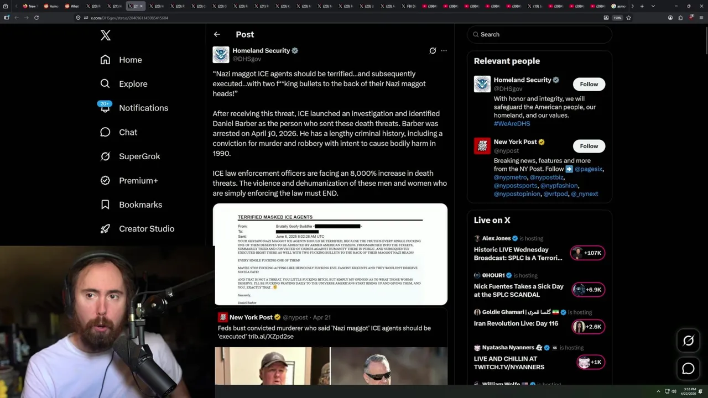Click the +6.9K listeners badge
Viewport: 708px width, 398px height.
click(589, 290)
